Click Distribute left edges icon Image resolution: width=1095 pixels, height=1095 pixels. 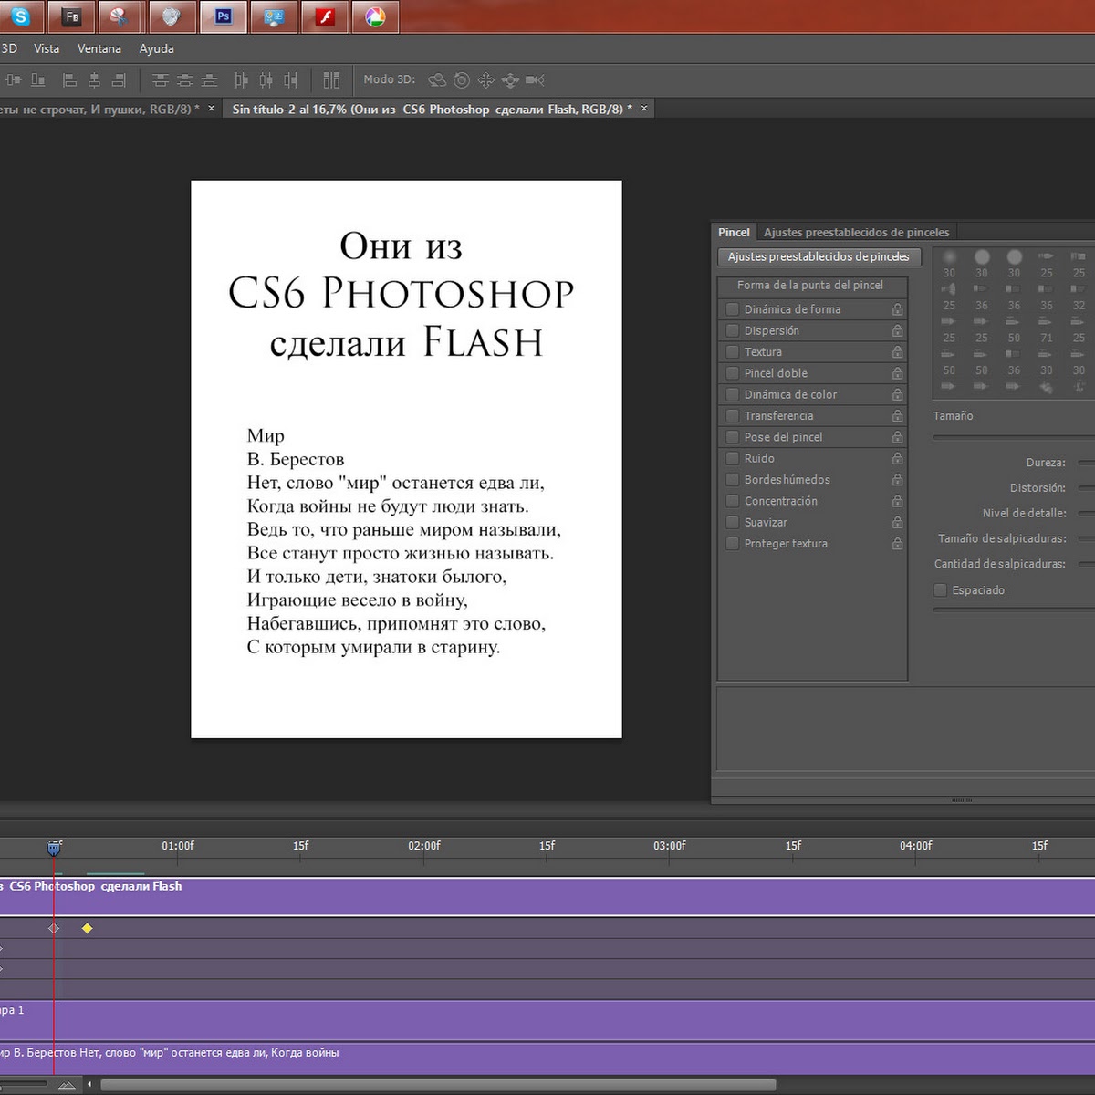[241, 80]
